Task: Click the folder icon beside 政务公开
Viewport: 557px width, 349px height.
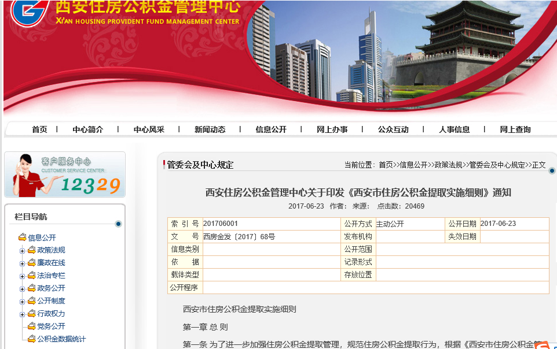Action: click(31, 288)
